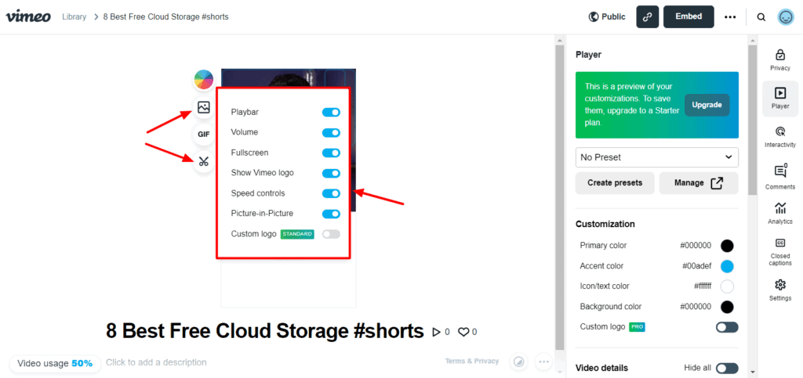Click the main video title heading

tap(265, 331)
